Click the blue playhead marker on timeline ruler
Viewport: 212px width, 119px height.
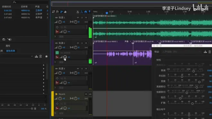coord(107,13)
